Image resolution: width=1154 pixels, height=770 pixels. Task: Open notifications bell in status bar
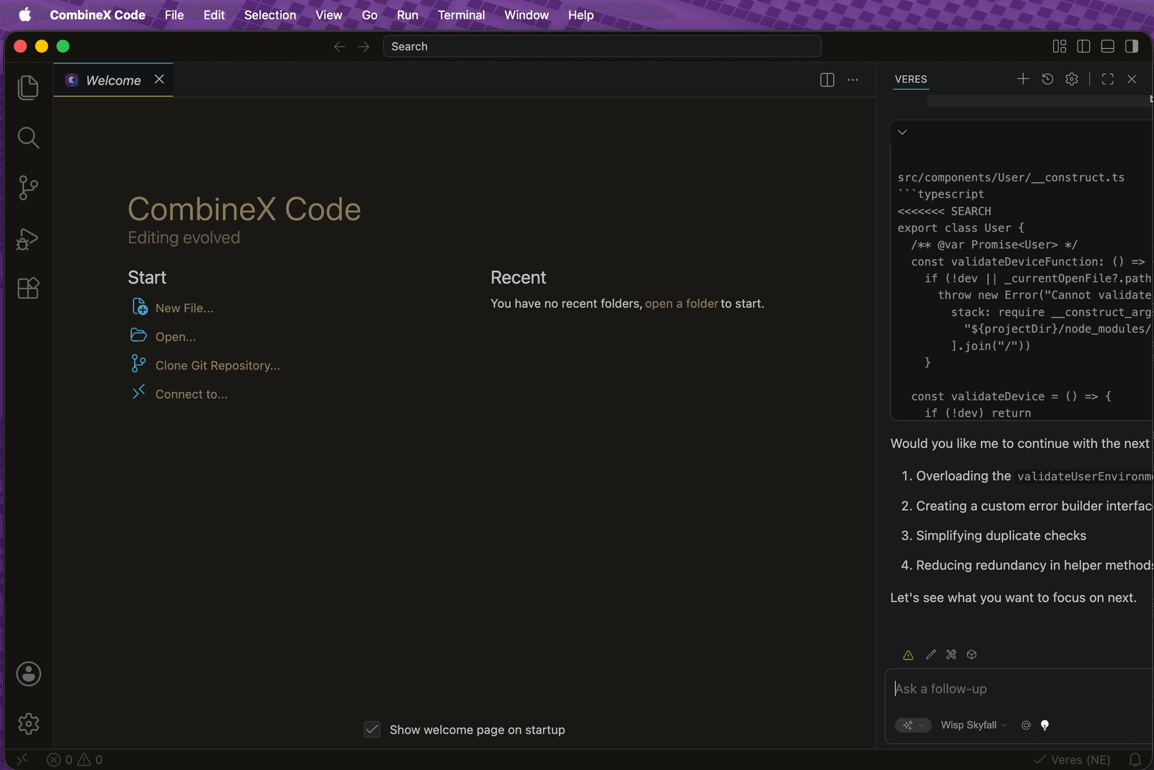click(x=1135, y=760)
